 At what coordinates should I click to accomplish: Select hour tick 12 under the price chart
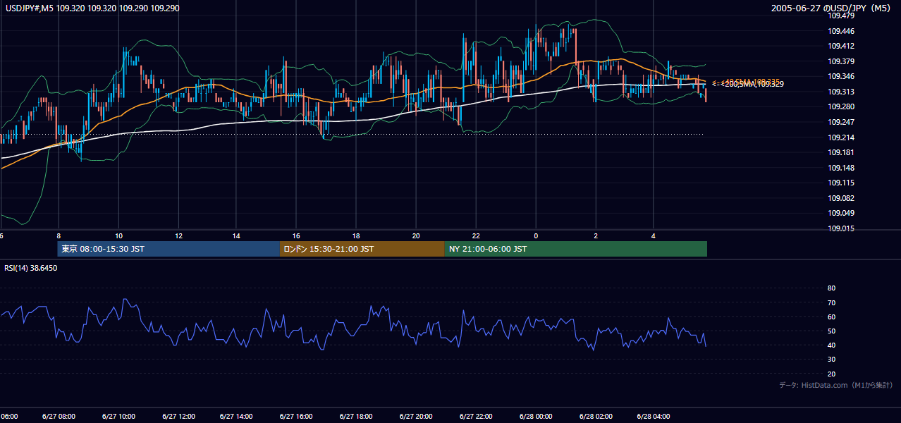click(178, 235)
